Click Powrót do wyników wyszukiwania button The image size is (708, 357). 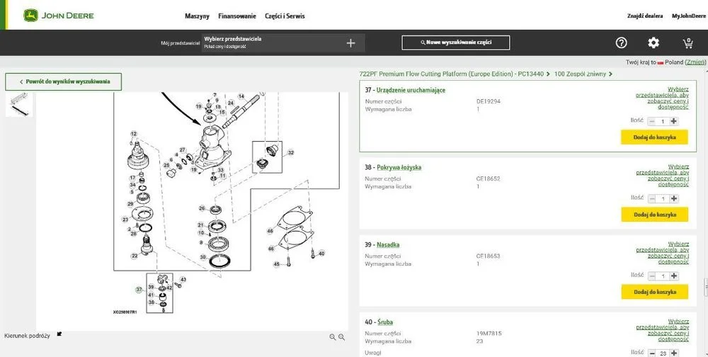64,81
